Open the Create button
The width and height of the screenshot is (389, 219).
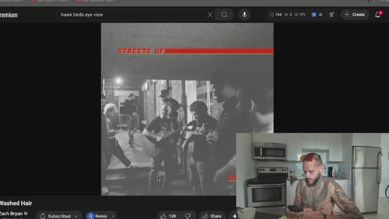click(354, 15)
